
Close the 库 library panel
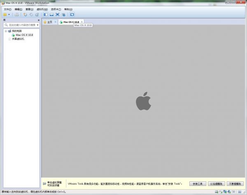39,20
